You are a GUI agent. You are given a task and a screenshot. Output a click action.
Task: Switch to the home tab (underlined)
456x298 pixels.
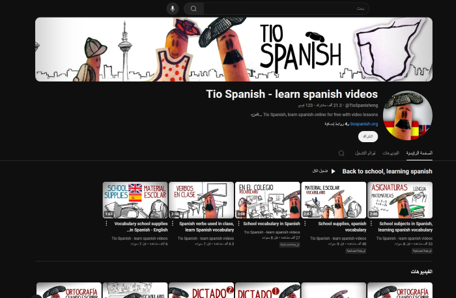pyautogui.click(x=420, y=153)
